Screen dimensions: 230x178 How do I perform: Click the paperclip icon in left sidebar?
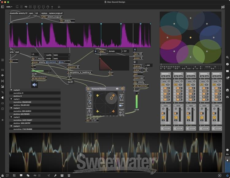tap(3, 92)
